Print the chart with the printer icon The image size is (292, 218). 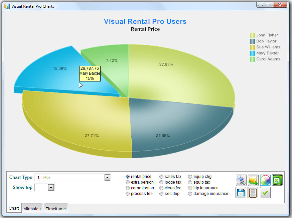pos(241,180)
